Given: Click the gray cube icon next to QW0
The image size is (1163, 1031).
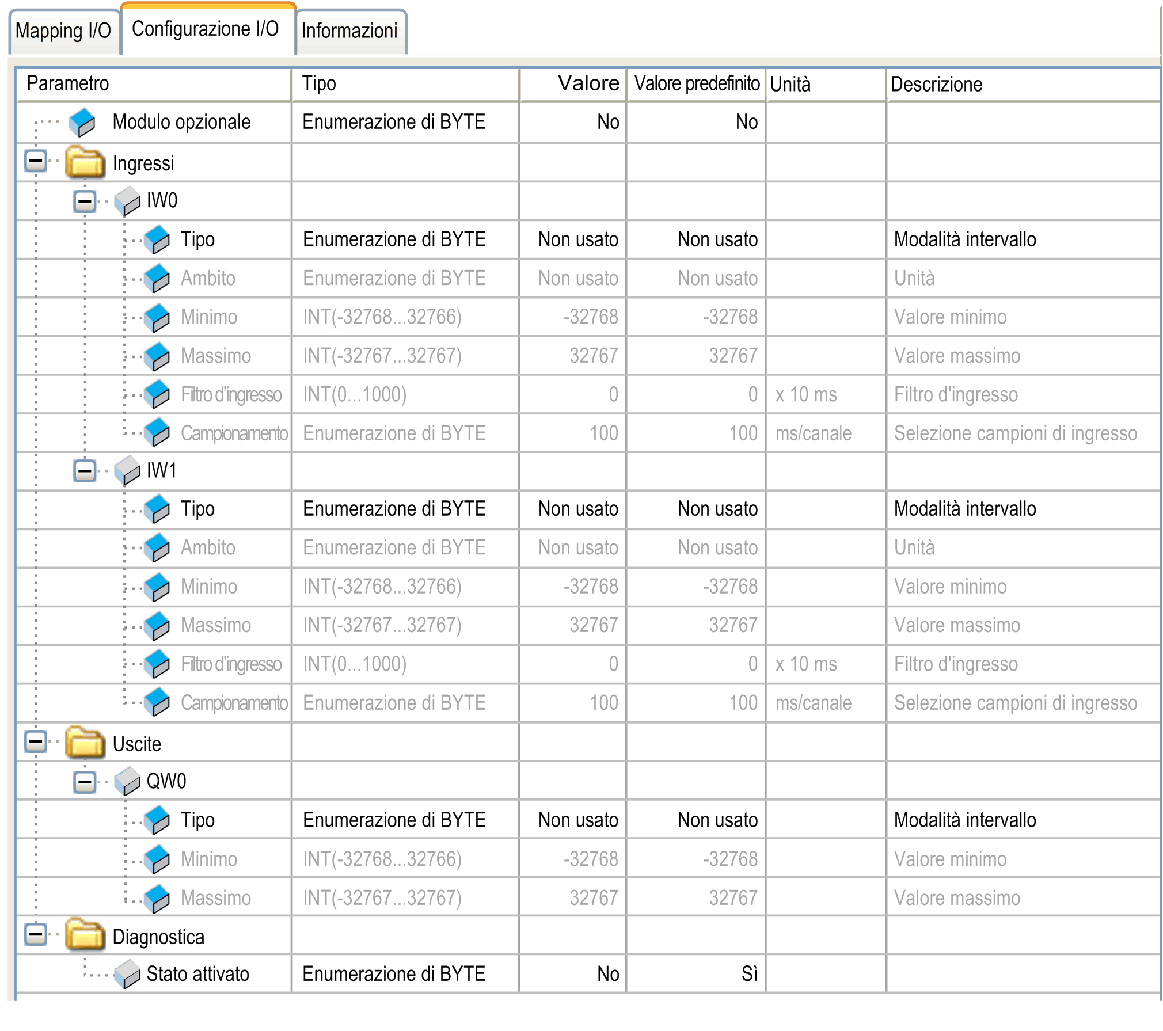Looking at the screenshot, I should (x=127, y=781).
